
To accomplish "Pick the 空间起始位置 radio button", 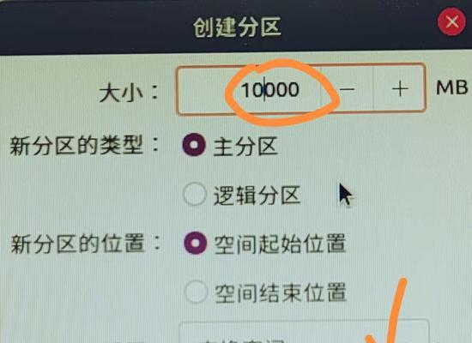I will point(196,243).
